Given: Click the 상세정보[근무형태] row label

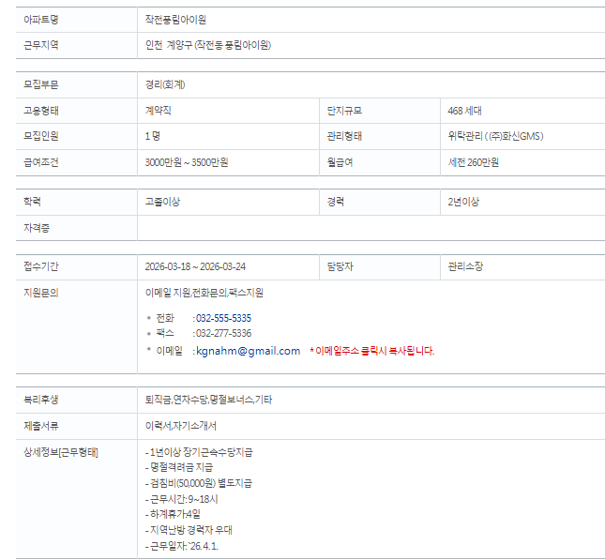Looking at the screenshot, I should [61, 452].
